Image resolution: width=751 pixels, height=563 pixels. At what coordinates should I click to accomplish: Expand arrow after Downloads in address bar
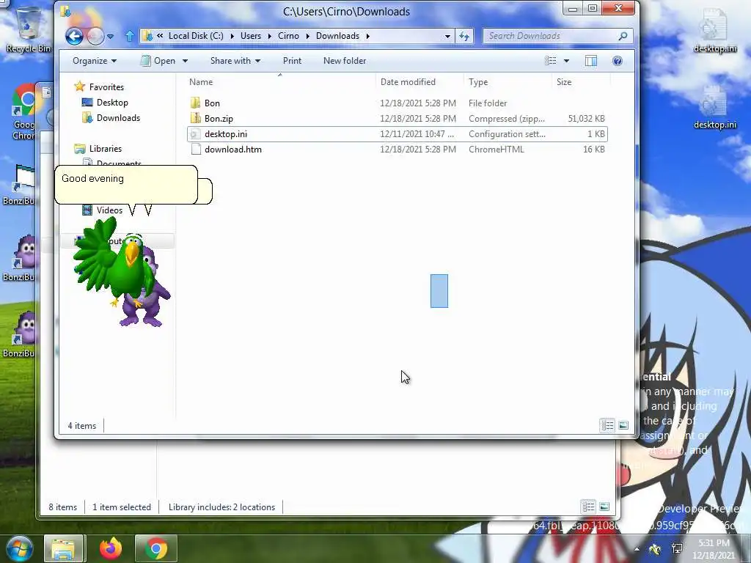point(368,36)
